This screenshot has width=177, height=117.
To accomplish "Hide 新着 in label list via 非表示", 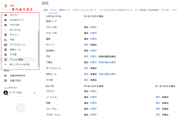I will click(x=93, y=103).
